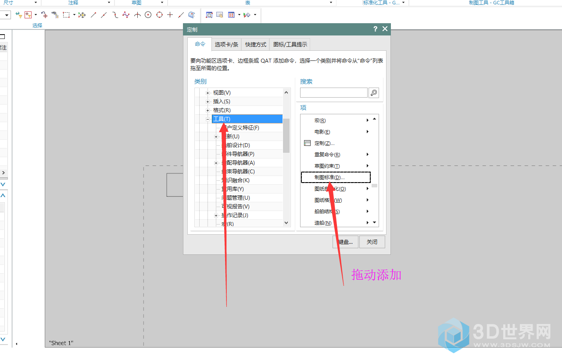562x359 pixels.
Task: Close the 定制 dialog with the X
Action: 385,29
